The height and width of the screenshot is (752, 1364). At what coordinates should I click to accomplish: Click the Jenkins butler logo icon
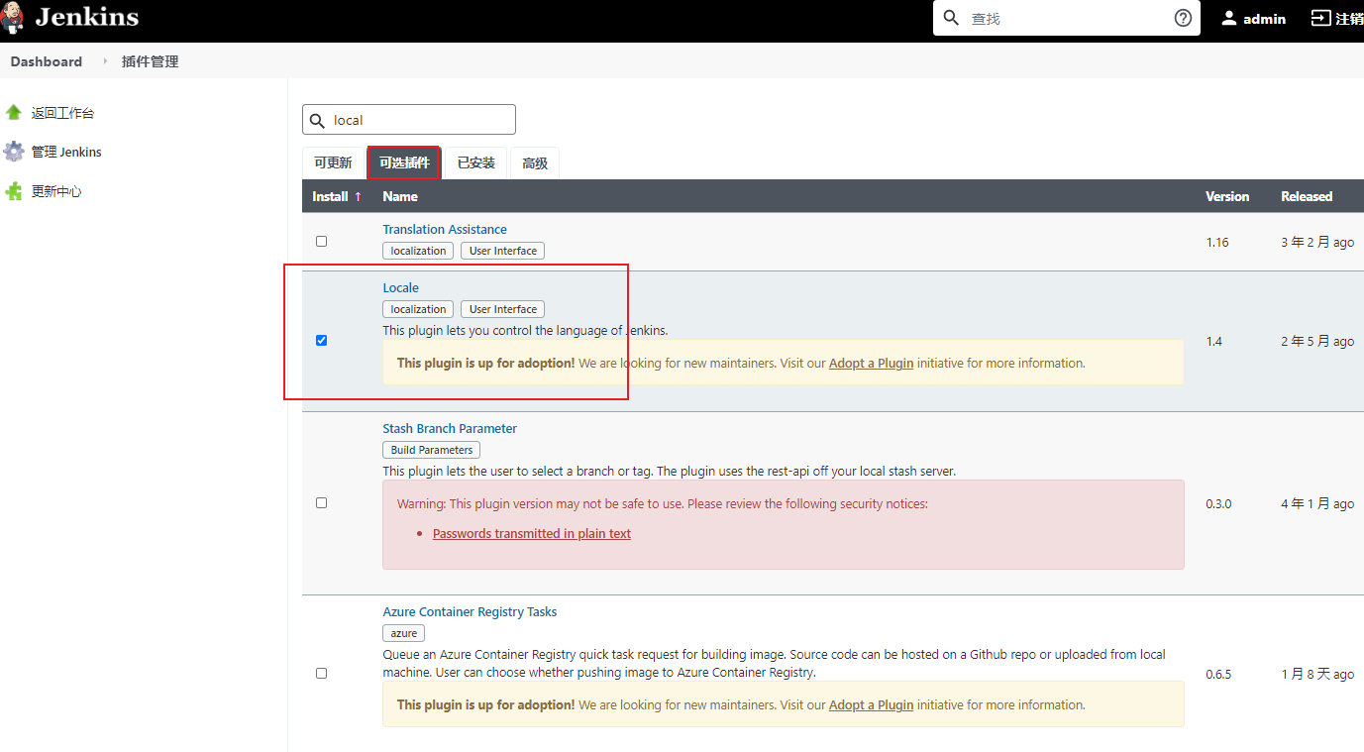12,18
